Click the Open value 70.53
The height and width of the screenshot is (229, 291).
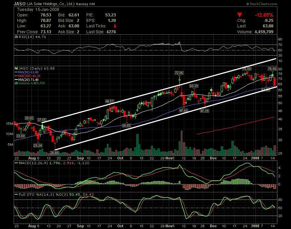click(46, 15)
